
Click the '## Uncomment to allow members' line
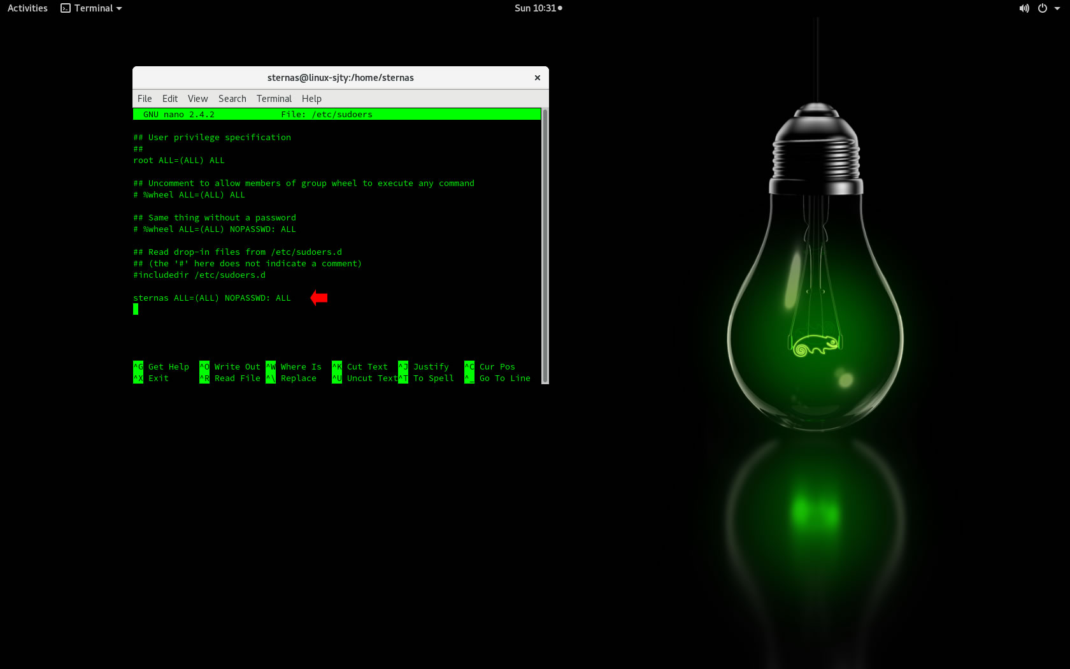click(x=304, y=183)
